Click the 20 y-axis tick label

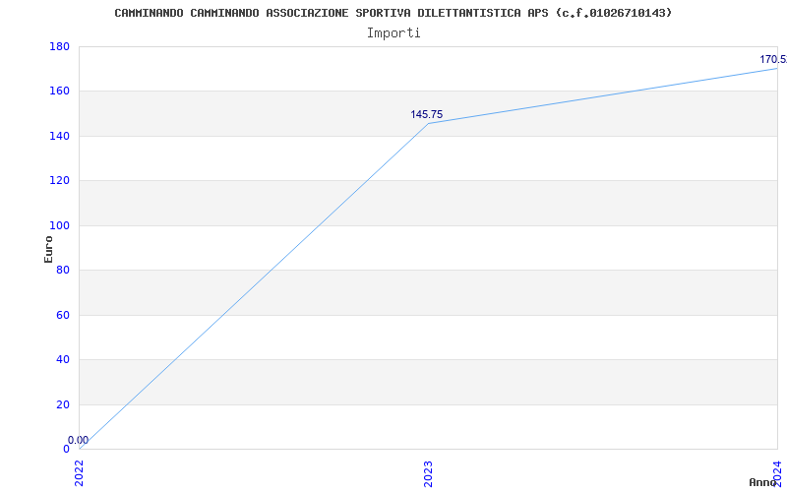[x=63, y=404]
